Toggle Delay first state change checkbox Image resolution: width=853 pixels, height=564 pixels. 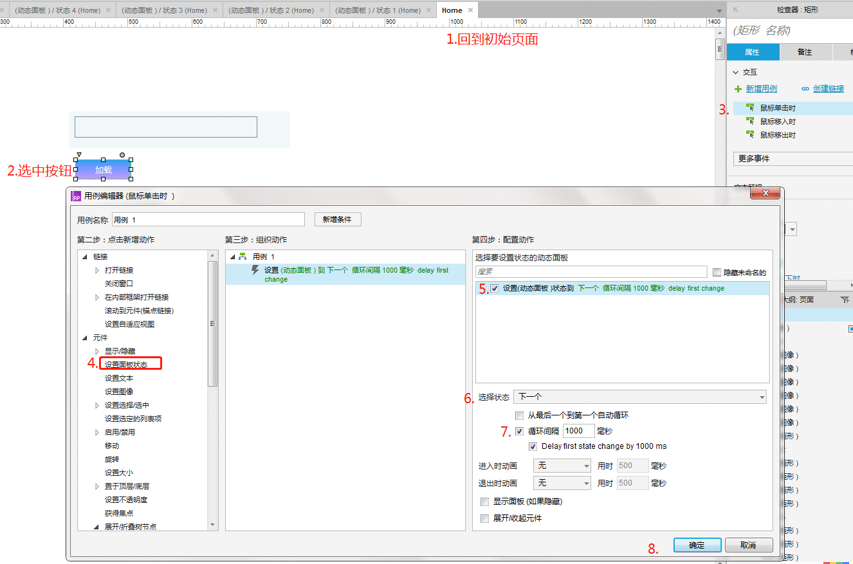pyautogui.click(x=533, y=446)
